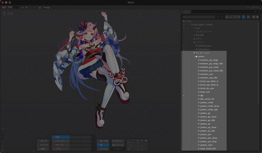This screenshot has height=153, width=262.
Task: Switch axes to ローカル mode
Action: click(x=103, y=141)
